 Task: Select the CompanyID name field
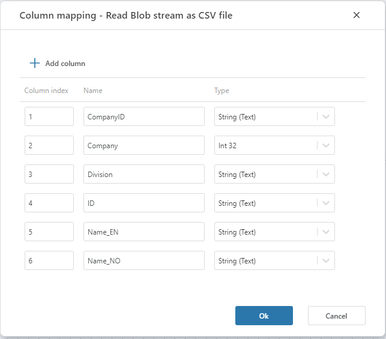coord(143,117)
